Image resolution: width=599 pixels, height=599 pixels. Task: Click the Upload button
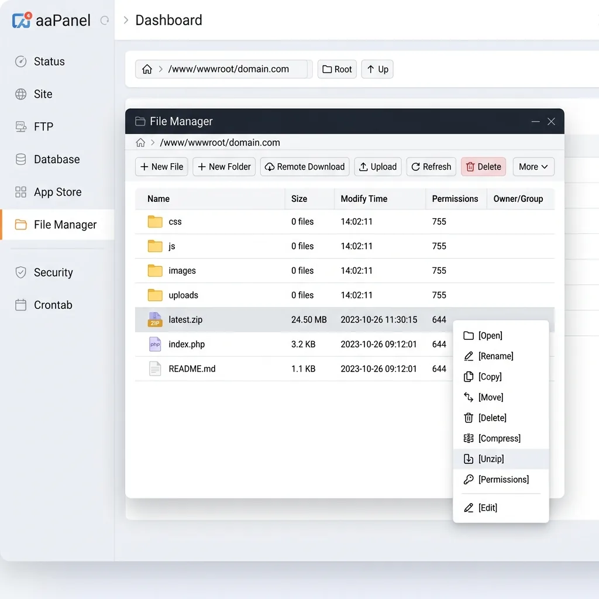378,167
